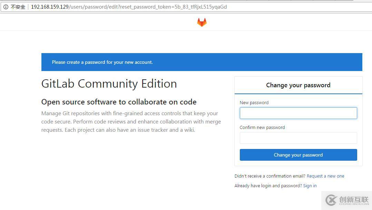
Task: Click the GitLab fox logo
Action: click(x=202, y=22)
